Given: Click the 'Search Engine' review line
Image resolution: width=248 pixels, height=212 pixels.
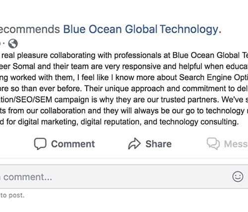Looking at the screenshot, I should pos(124,78).
